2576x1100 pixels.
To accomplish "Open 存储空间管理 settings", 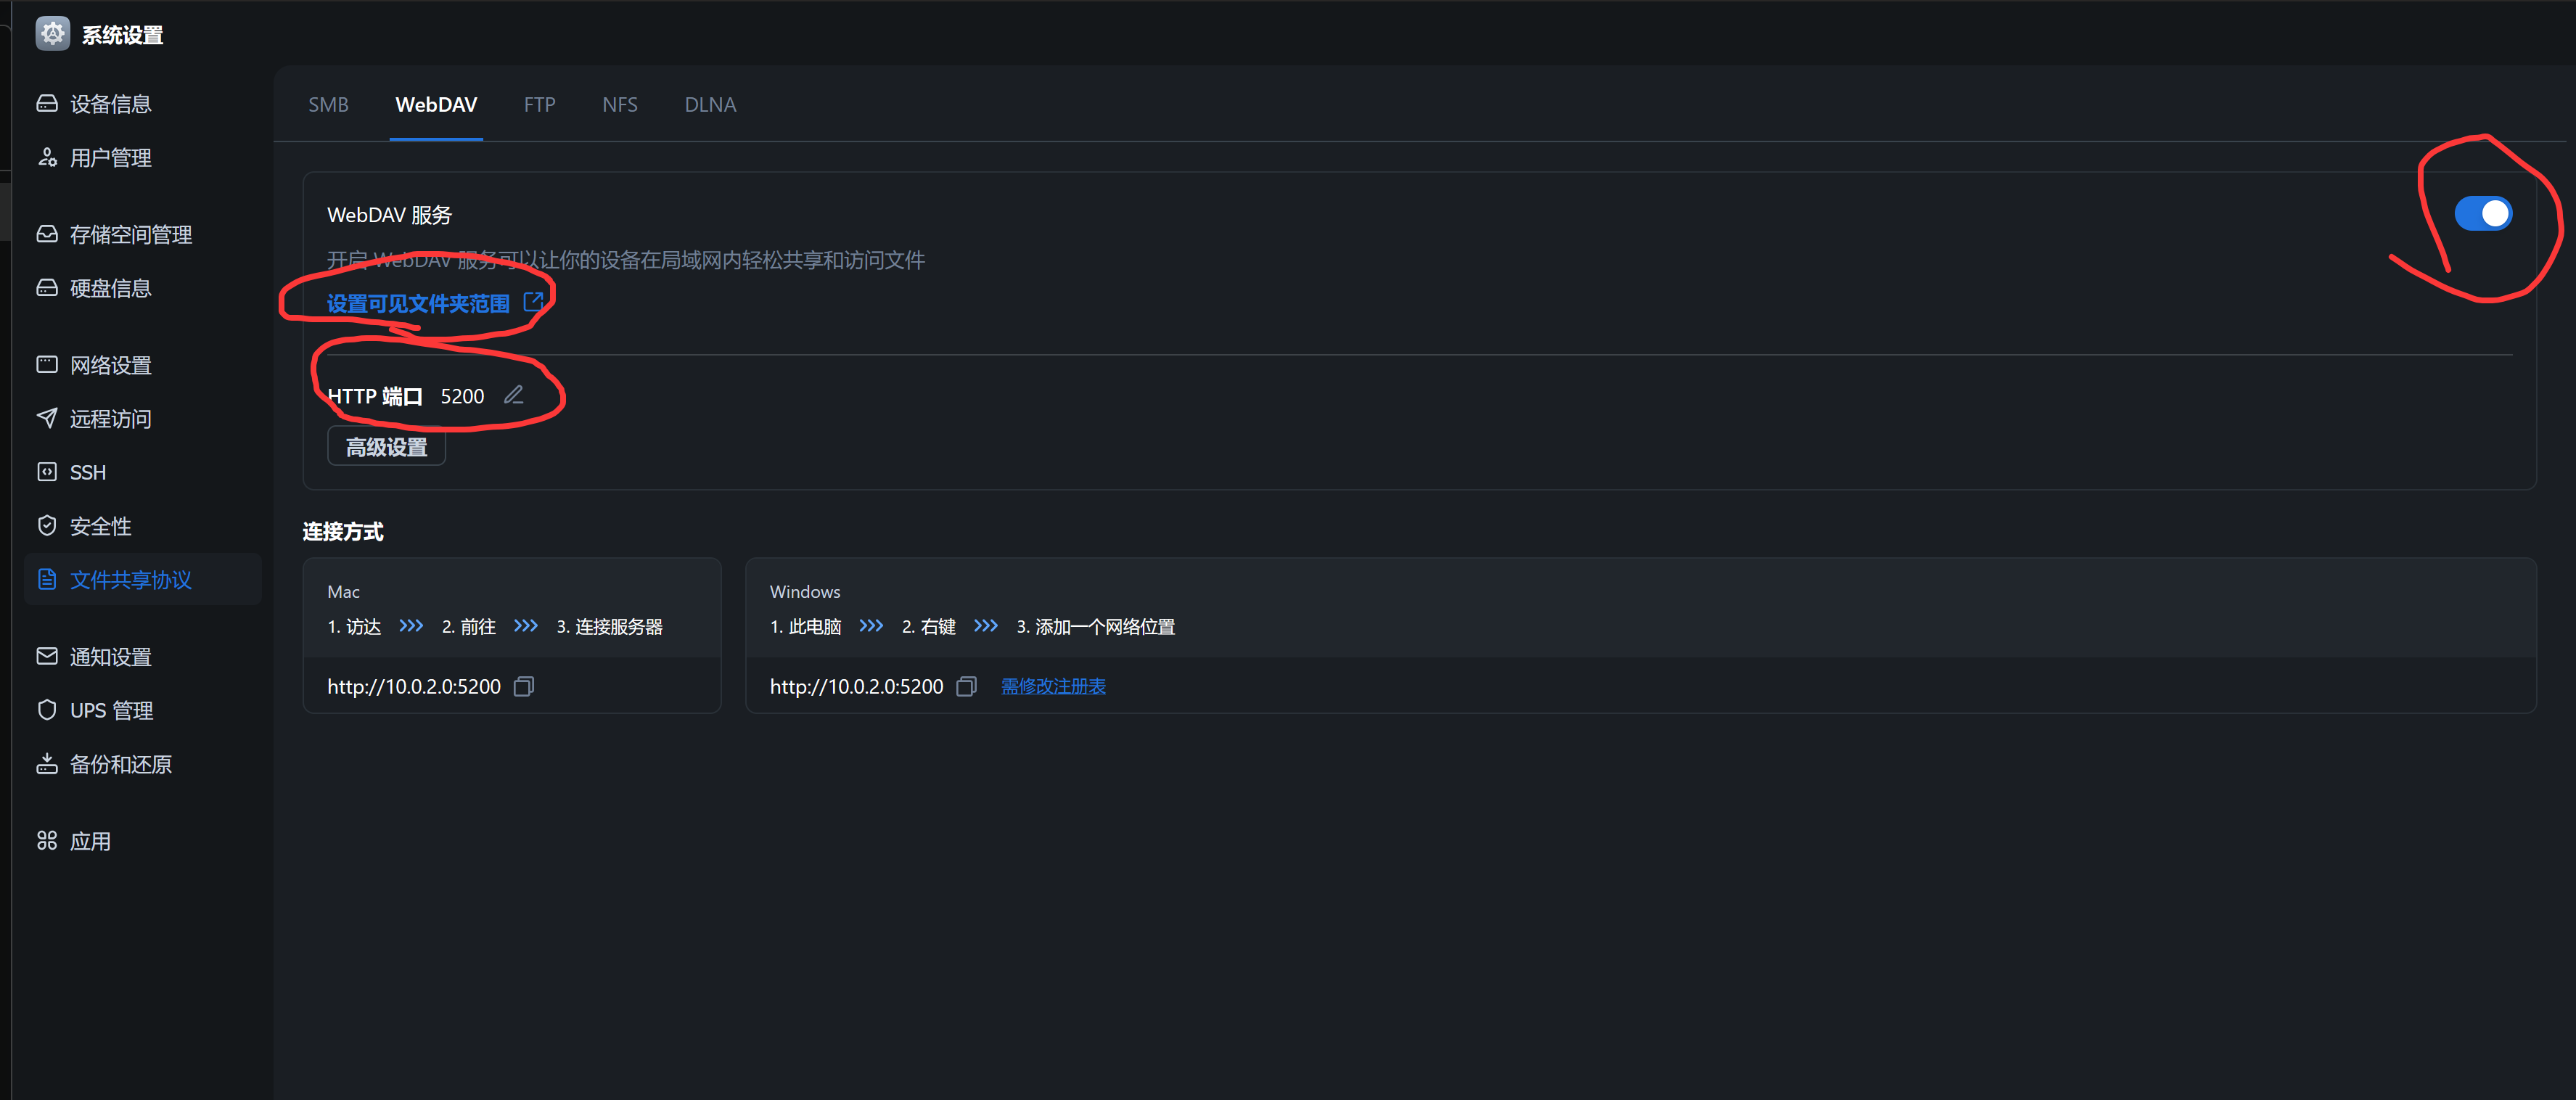I will coord(130,234).
